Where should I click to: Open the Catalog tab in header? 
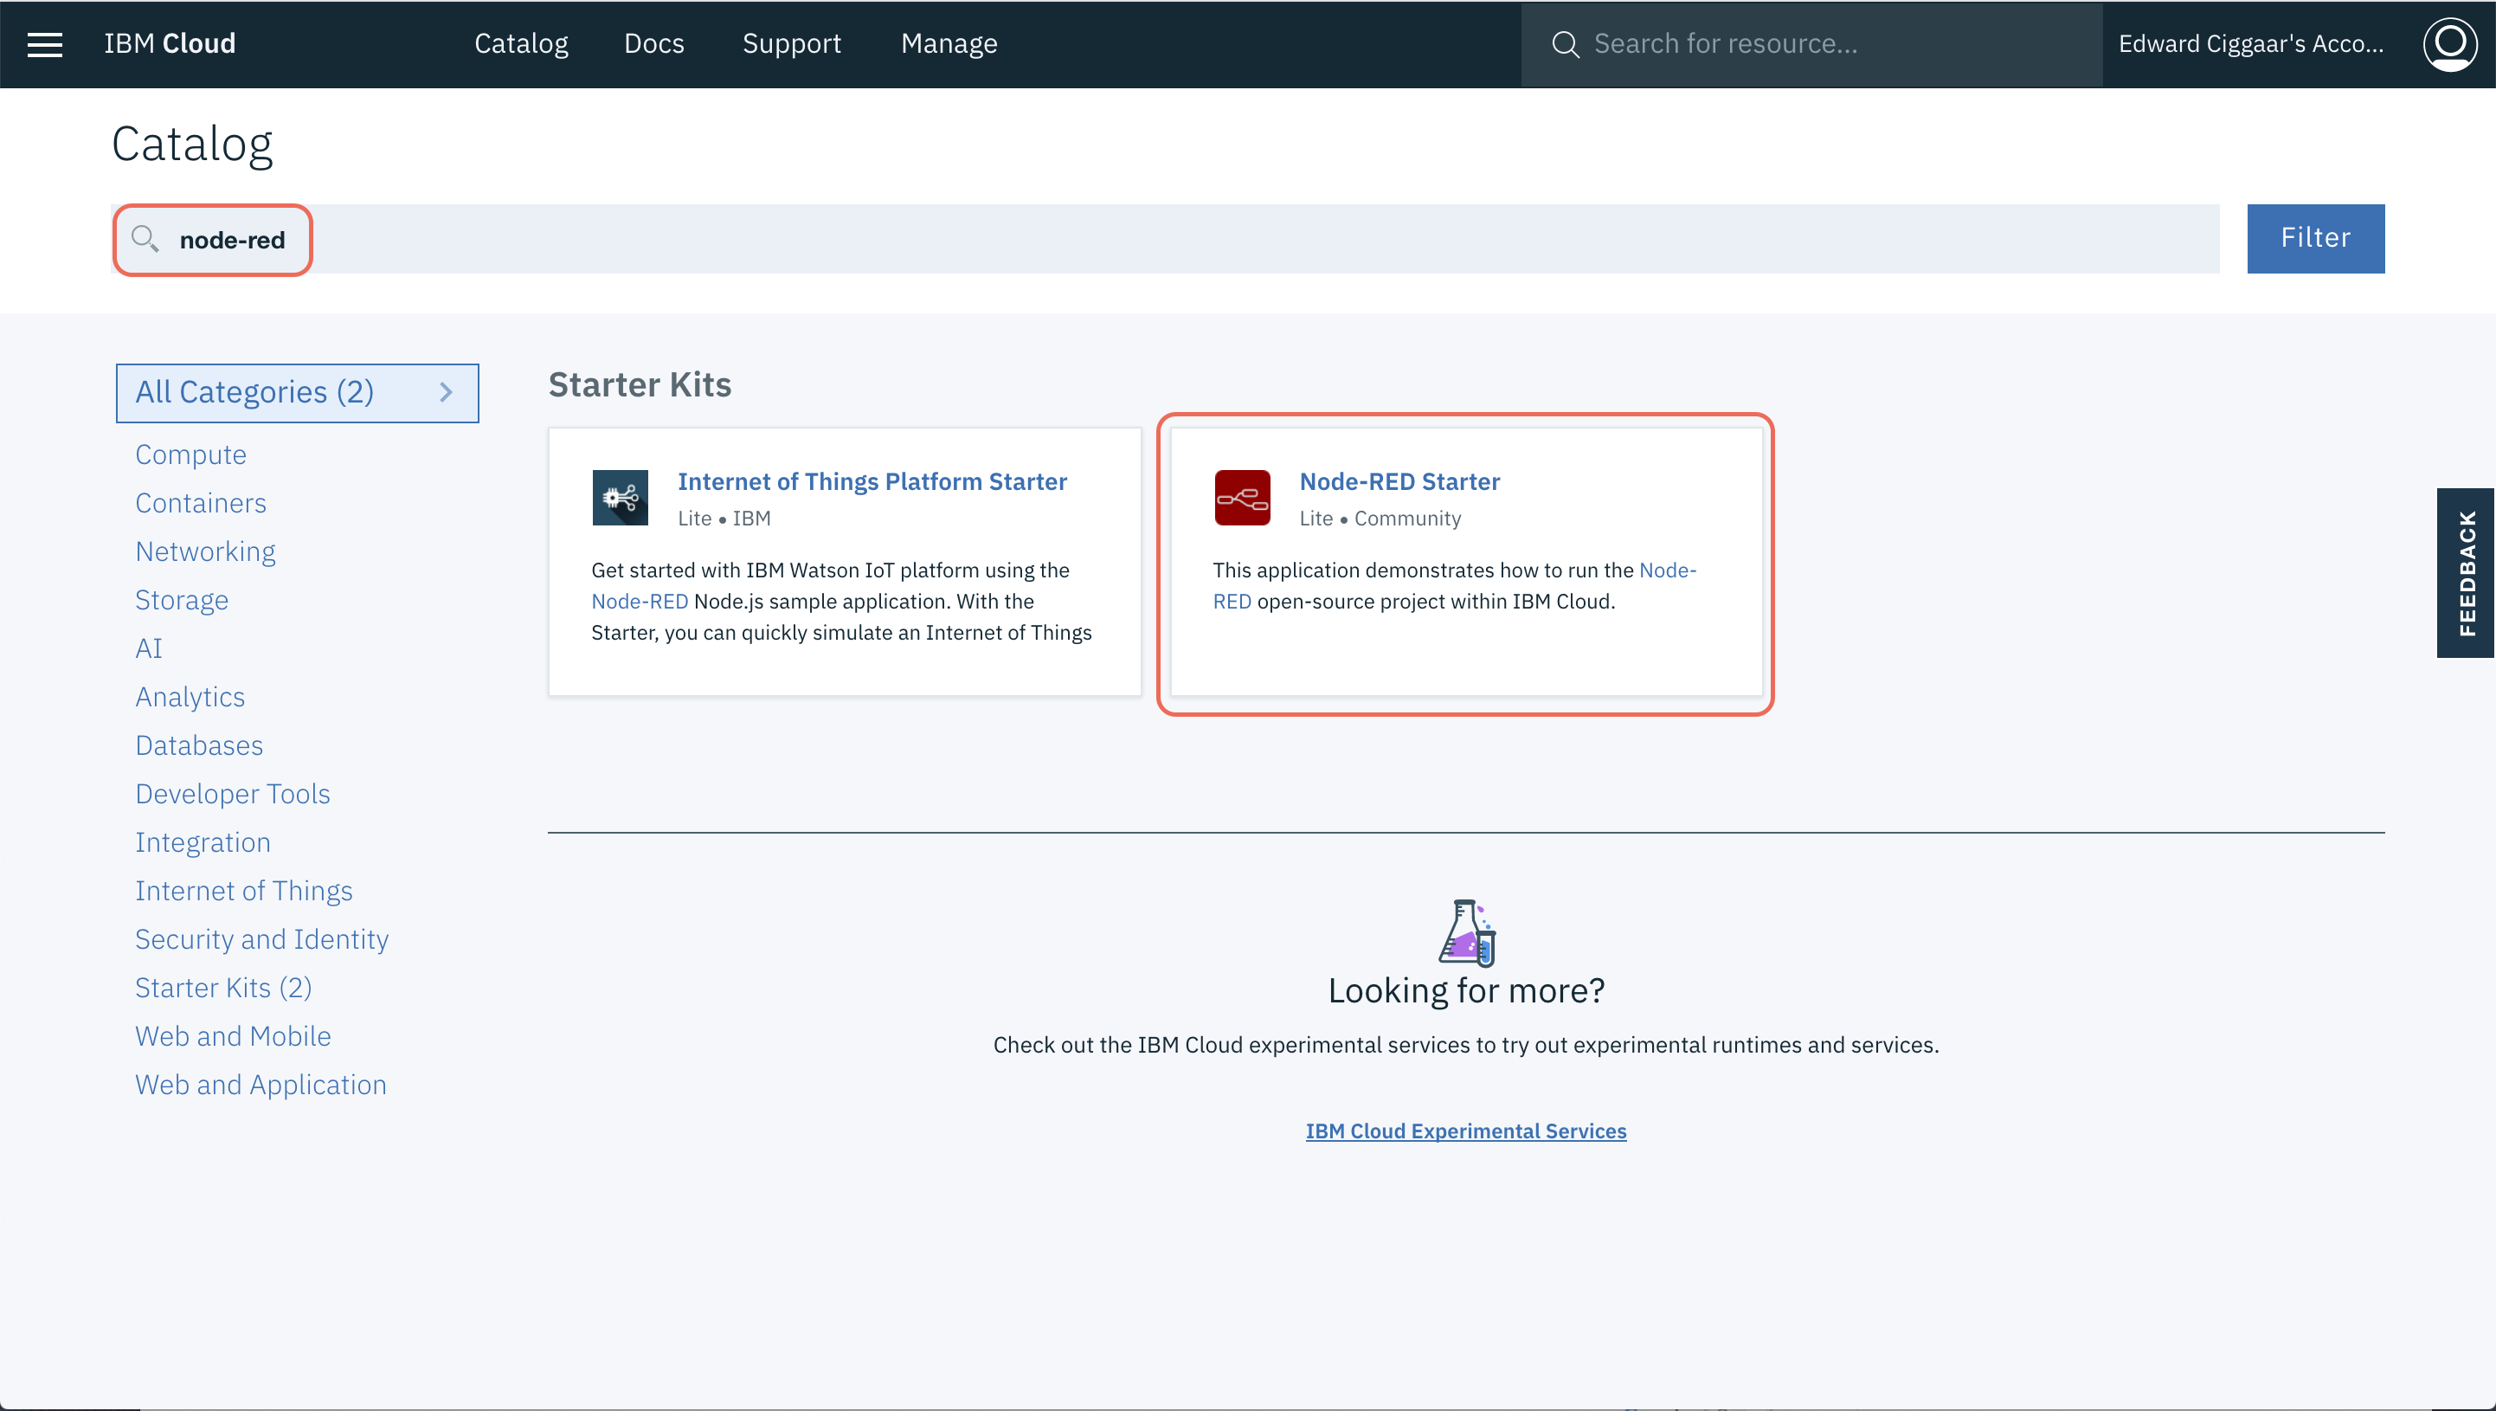[x=520, y=43]
